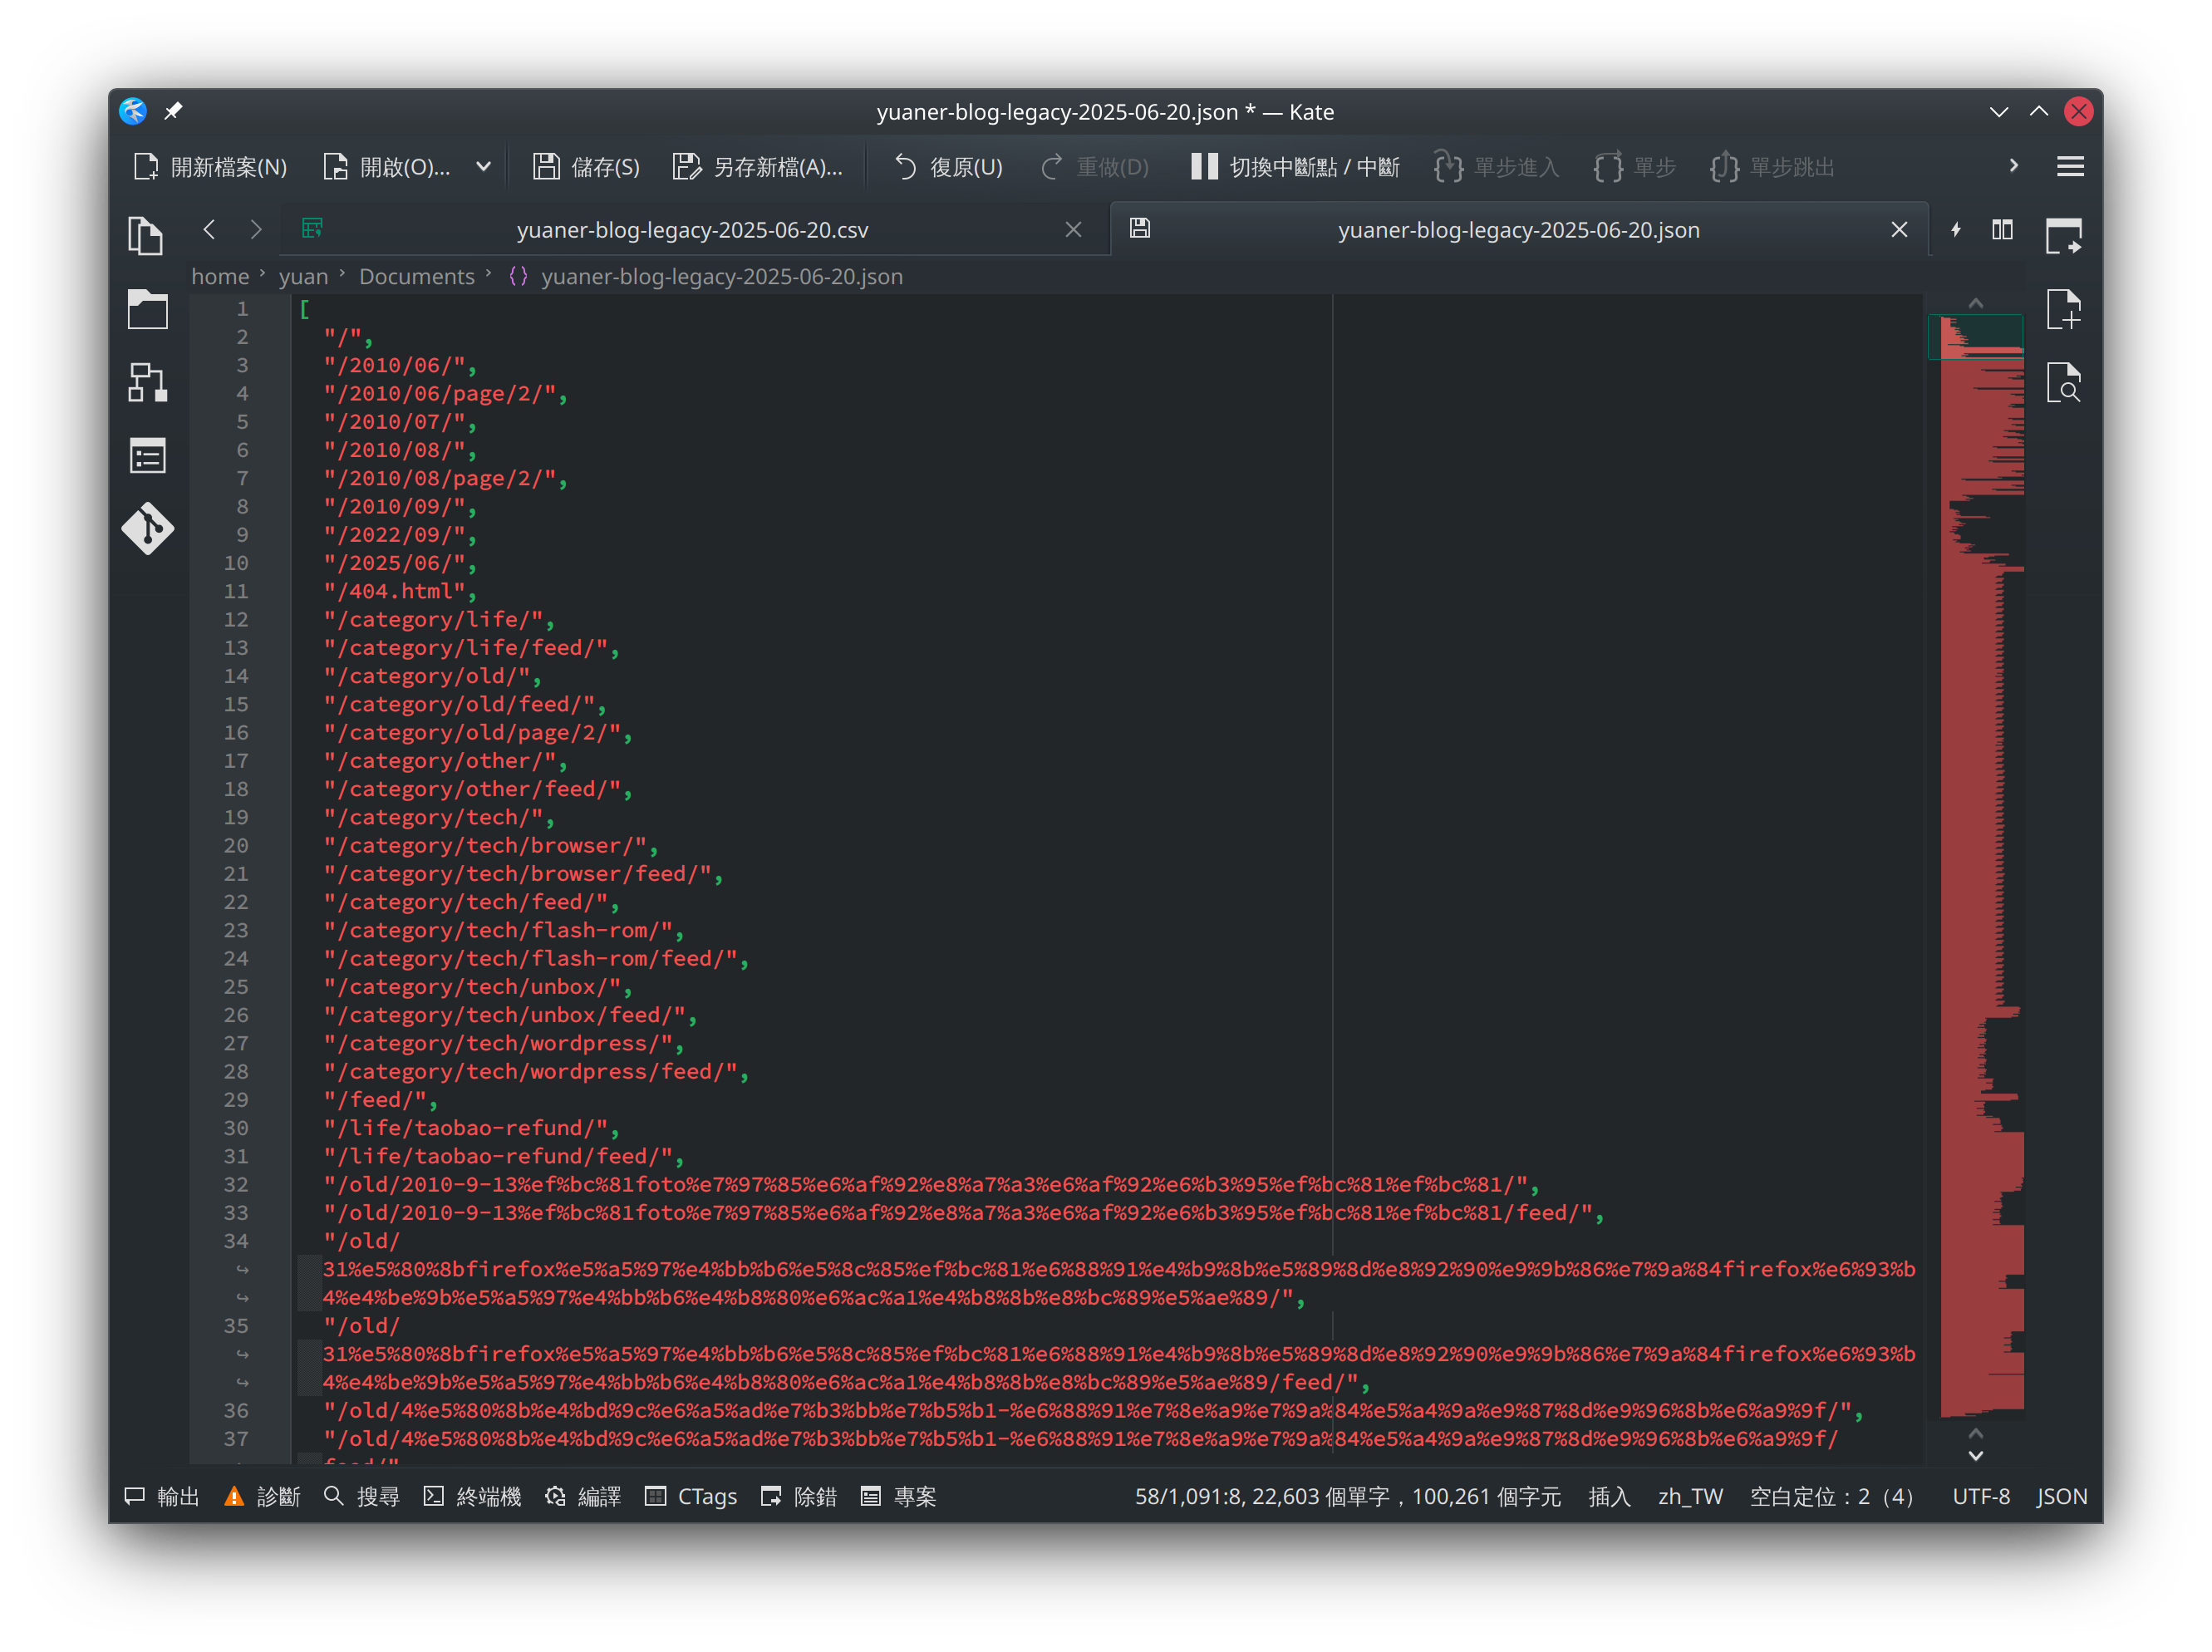
Task: Undo with 復原(U)
Action: tap(947, 167)
